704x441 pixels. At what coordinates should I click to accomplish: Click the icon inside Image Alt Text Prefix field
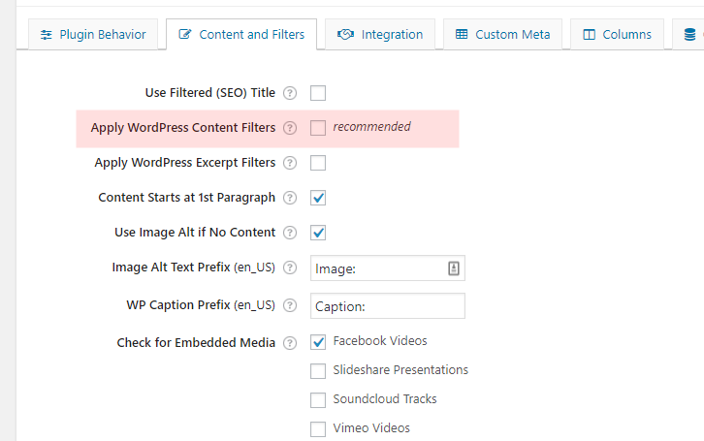tap(453, 268)
